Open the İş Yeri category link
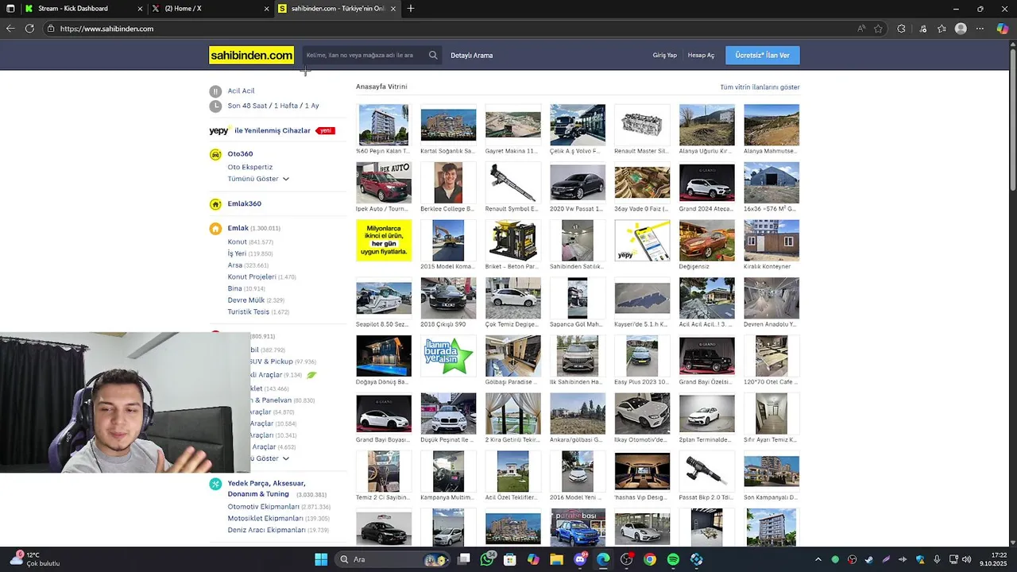Image resolution: width=1017 pixels, height=572 pixels. [x=237, y=254]
